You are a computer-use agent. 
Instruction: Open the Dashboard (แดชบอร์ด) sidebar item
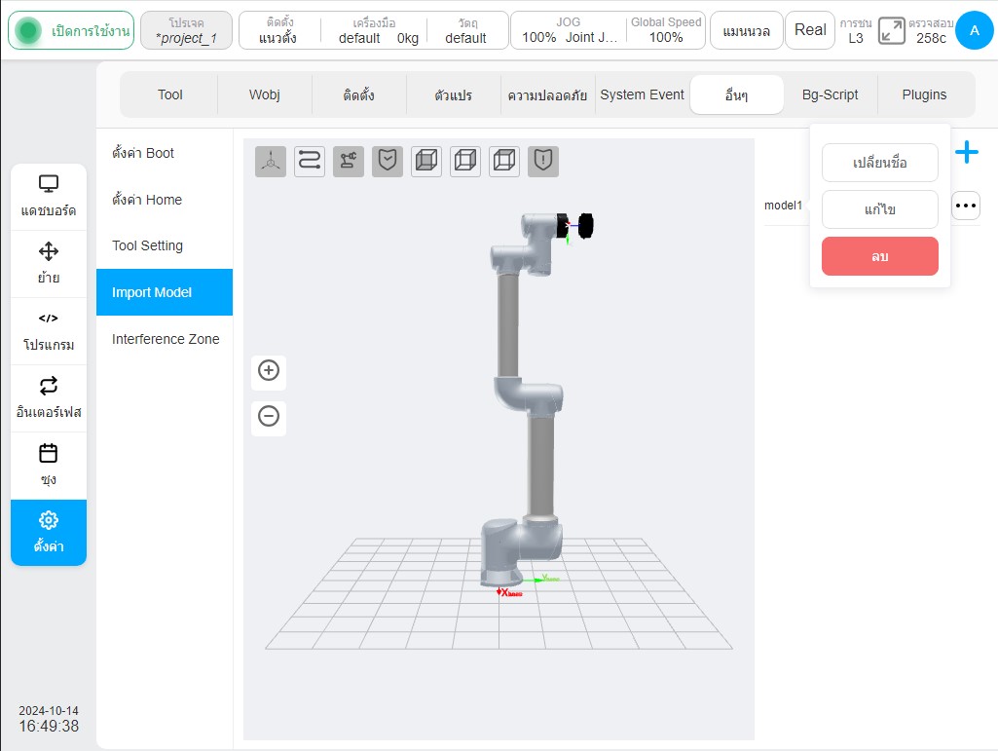pos(49,196)
